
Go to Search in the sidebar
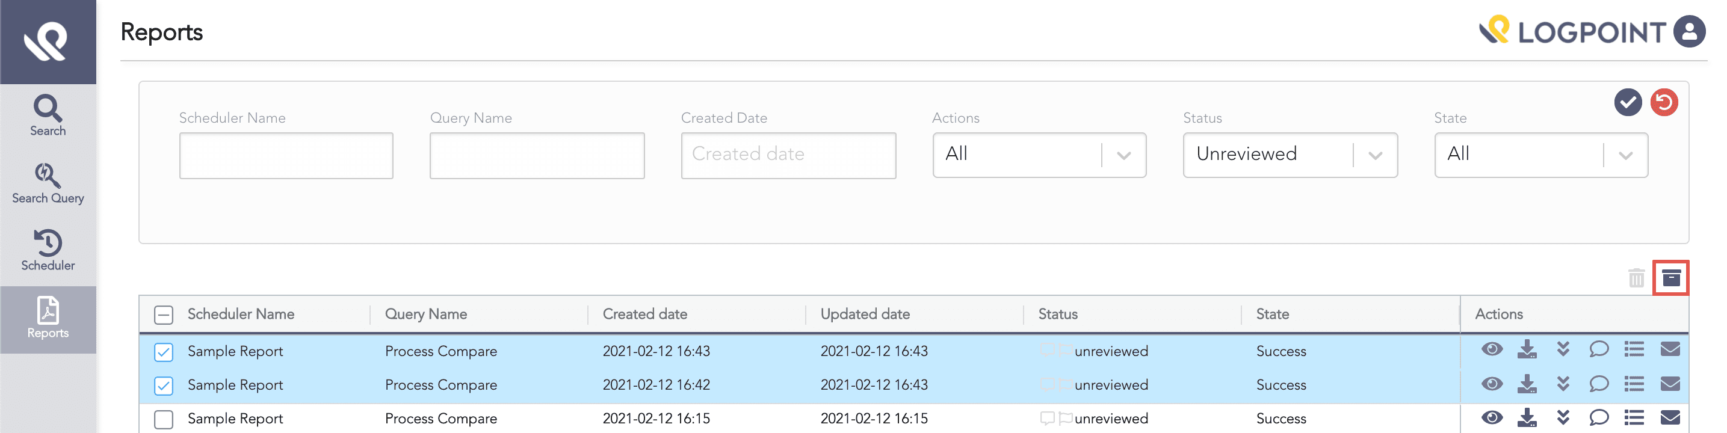48,116
